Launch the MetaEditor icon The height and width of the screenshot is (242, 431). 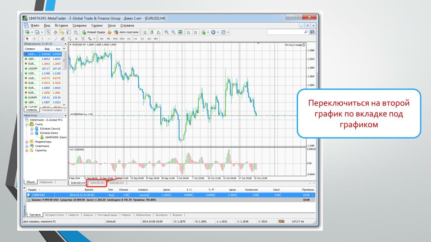[x=109, y=32]
